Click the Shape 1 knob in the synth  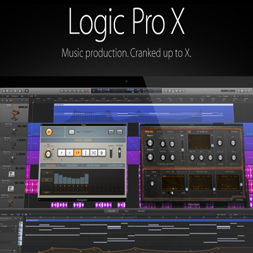[x=150, y=143]
